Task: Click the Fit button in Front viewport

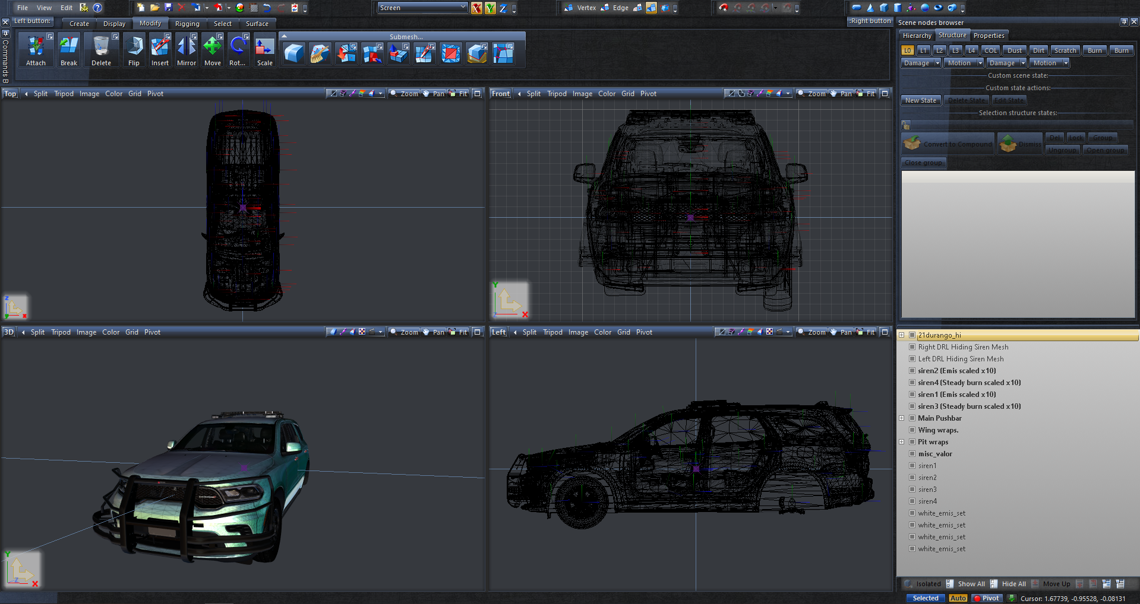Action: (x=867, y=94)
